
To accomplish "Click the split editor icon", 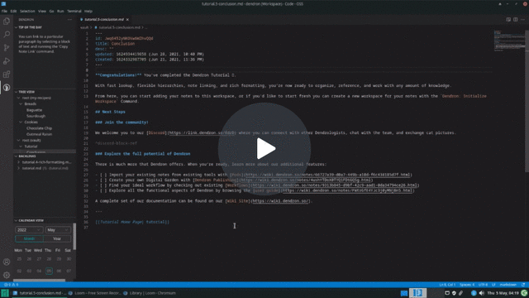I will tap(516, 20).
